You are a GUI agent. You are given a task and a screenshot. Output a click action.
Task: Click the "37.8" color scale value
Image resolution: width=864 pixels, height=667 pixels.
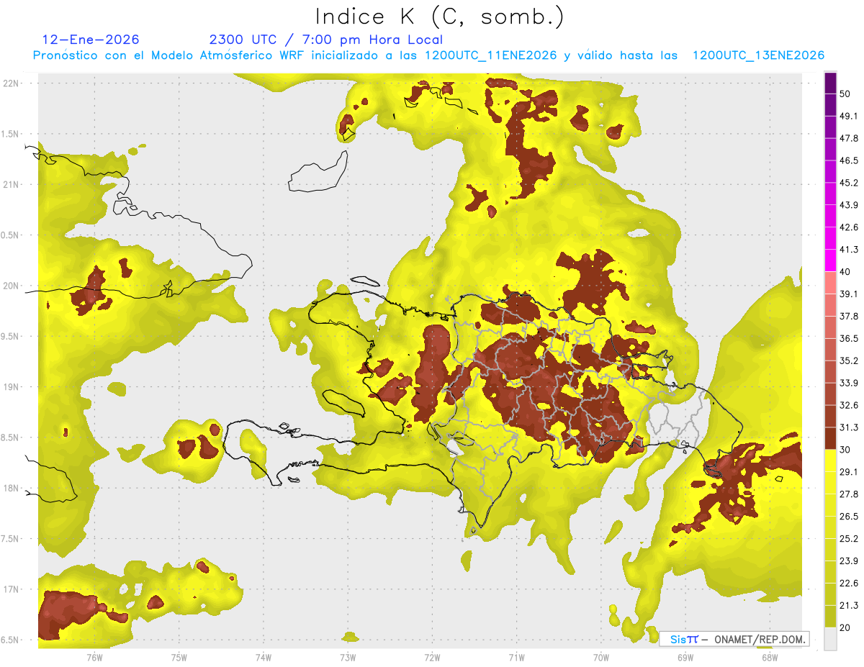click(x=849, y=317)
